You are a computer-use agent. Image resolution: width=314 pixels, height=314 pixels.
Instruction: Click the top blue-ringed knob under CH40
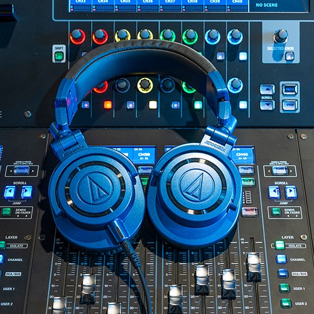click(235, 36)
